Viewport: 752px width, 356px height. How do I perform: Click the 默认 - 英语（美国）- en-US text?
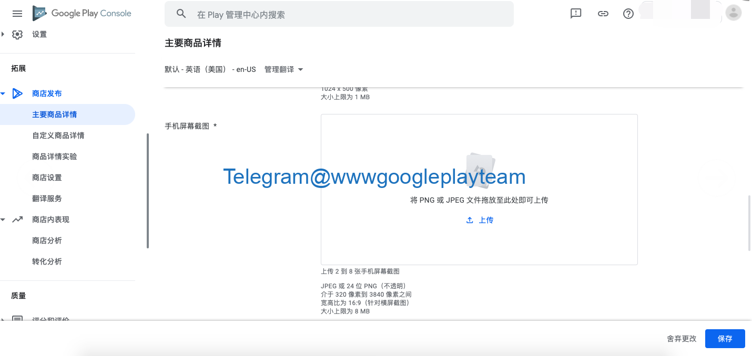[210, 69]
